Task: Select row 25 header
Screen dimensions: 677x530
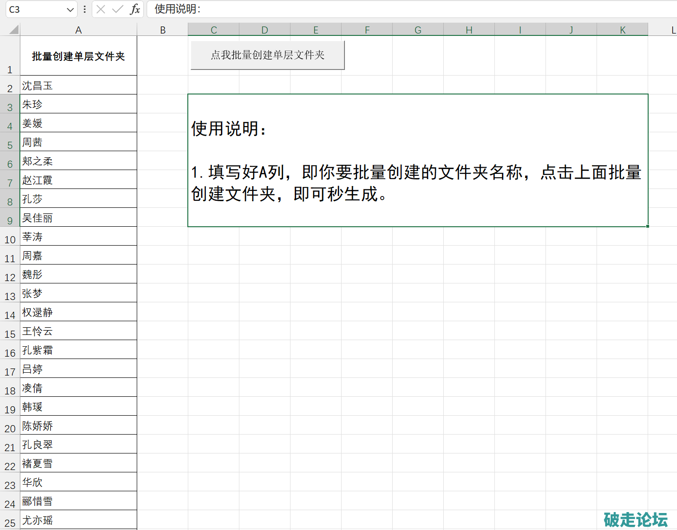Action: click(10, 522)
